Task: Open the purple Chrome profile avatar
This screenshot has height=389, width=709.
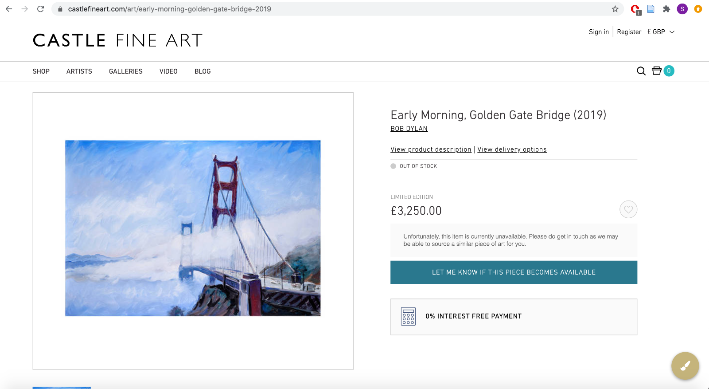Action: pos(682,9)
